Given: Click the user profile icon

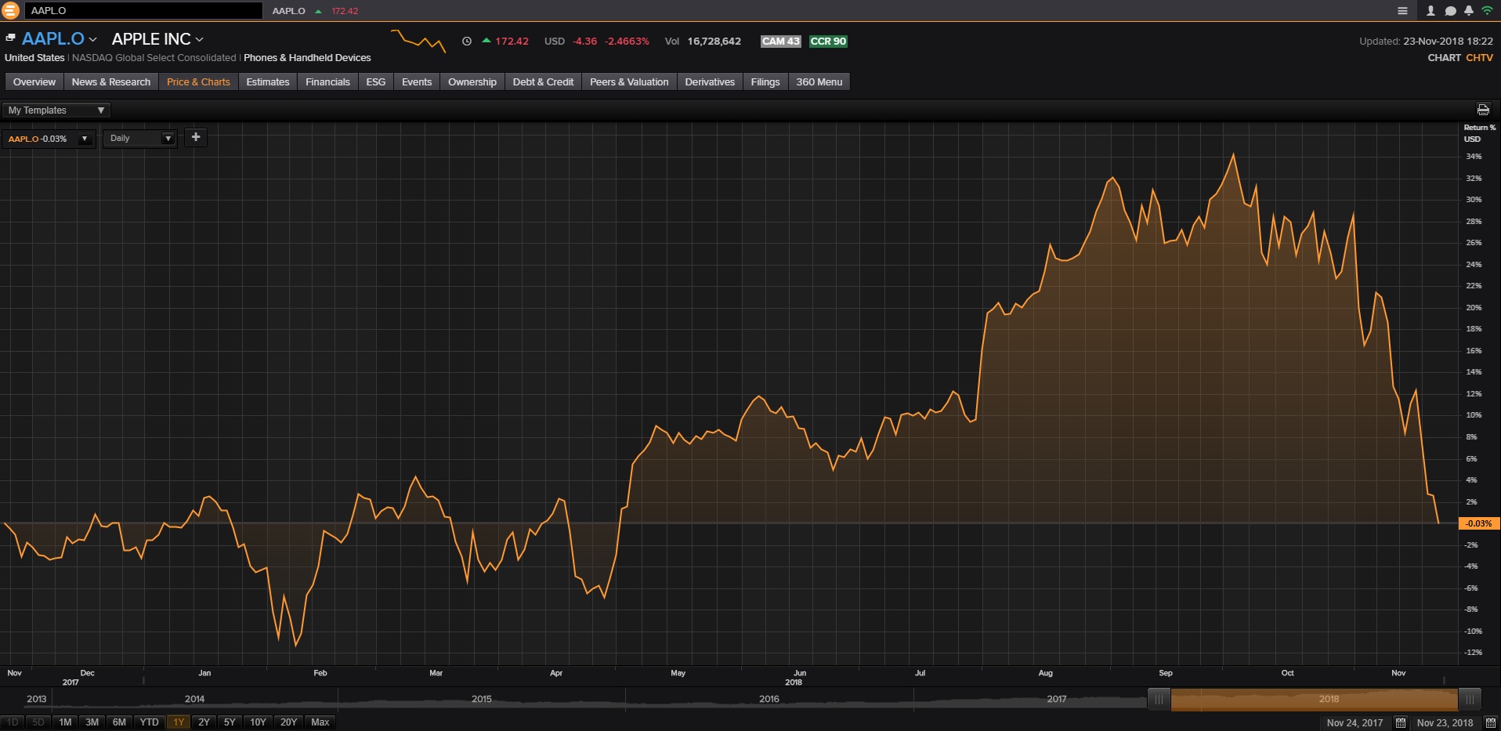Looking at the screenshot, I should [x=1430, y=11].
